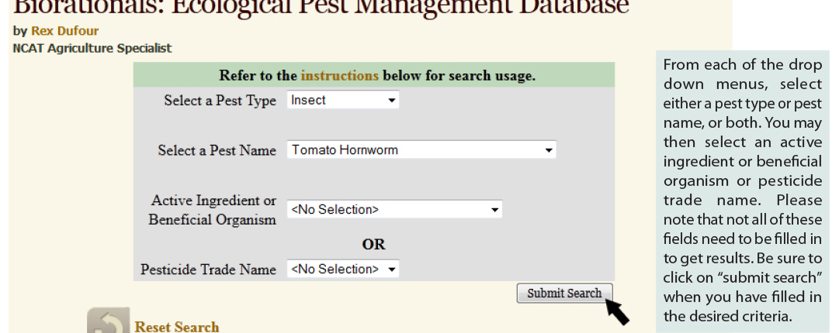Expand the Tomato Hornworm pest name dropdown
The height and width of the screenshot is (333, 839).
pos(421,150)
